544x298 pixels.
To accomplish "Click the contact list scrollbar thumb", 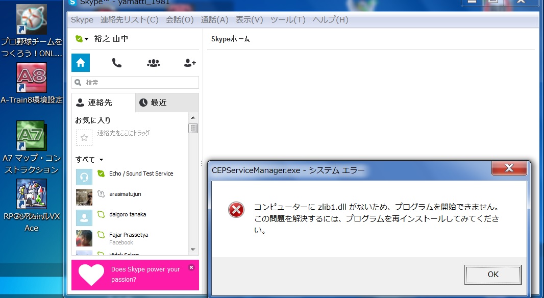I will 193,129.
